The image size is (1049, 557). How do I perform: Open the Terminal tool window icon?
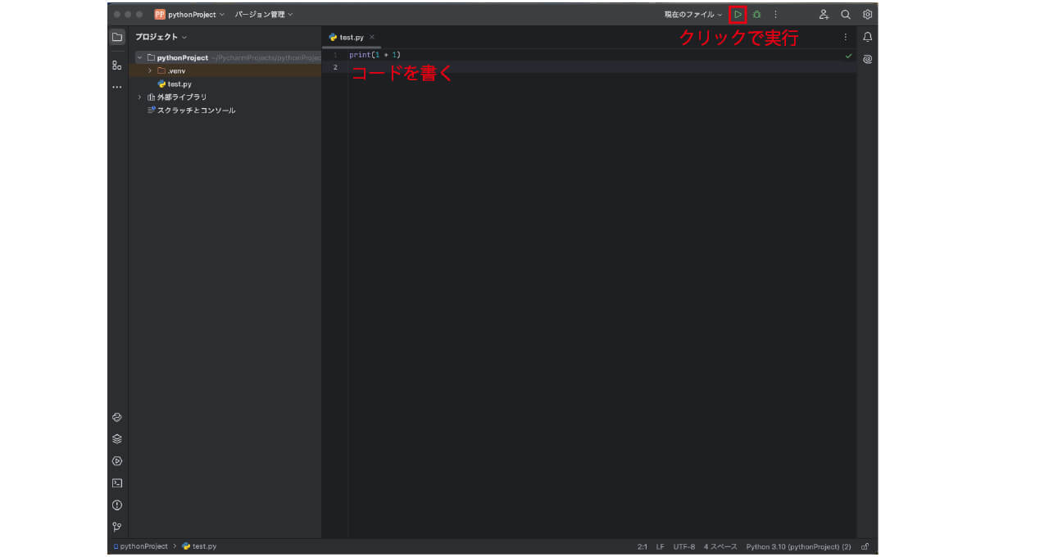point(117,482)
